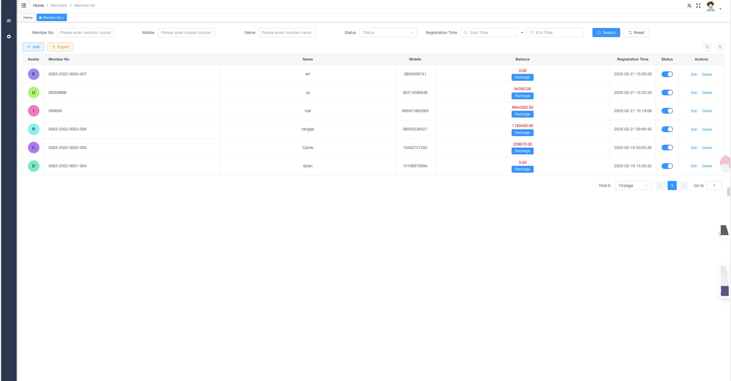This screenshot has height=381, width=731.
Task: Click the Balance column header
Action: [522, 59]
